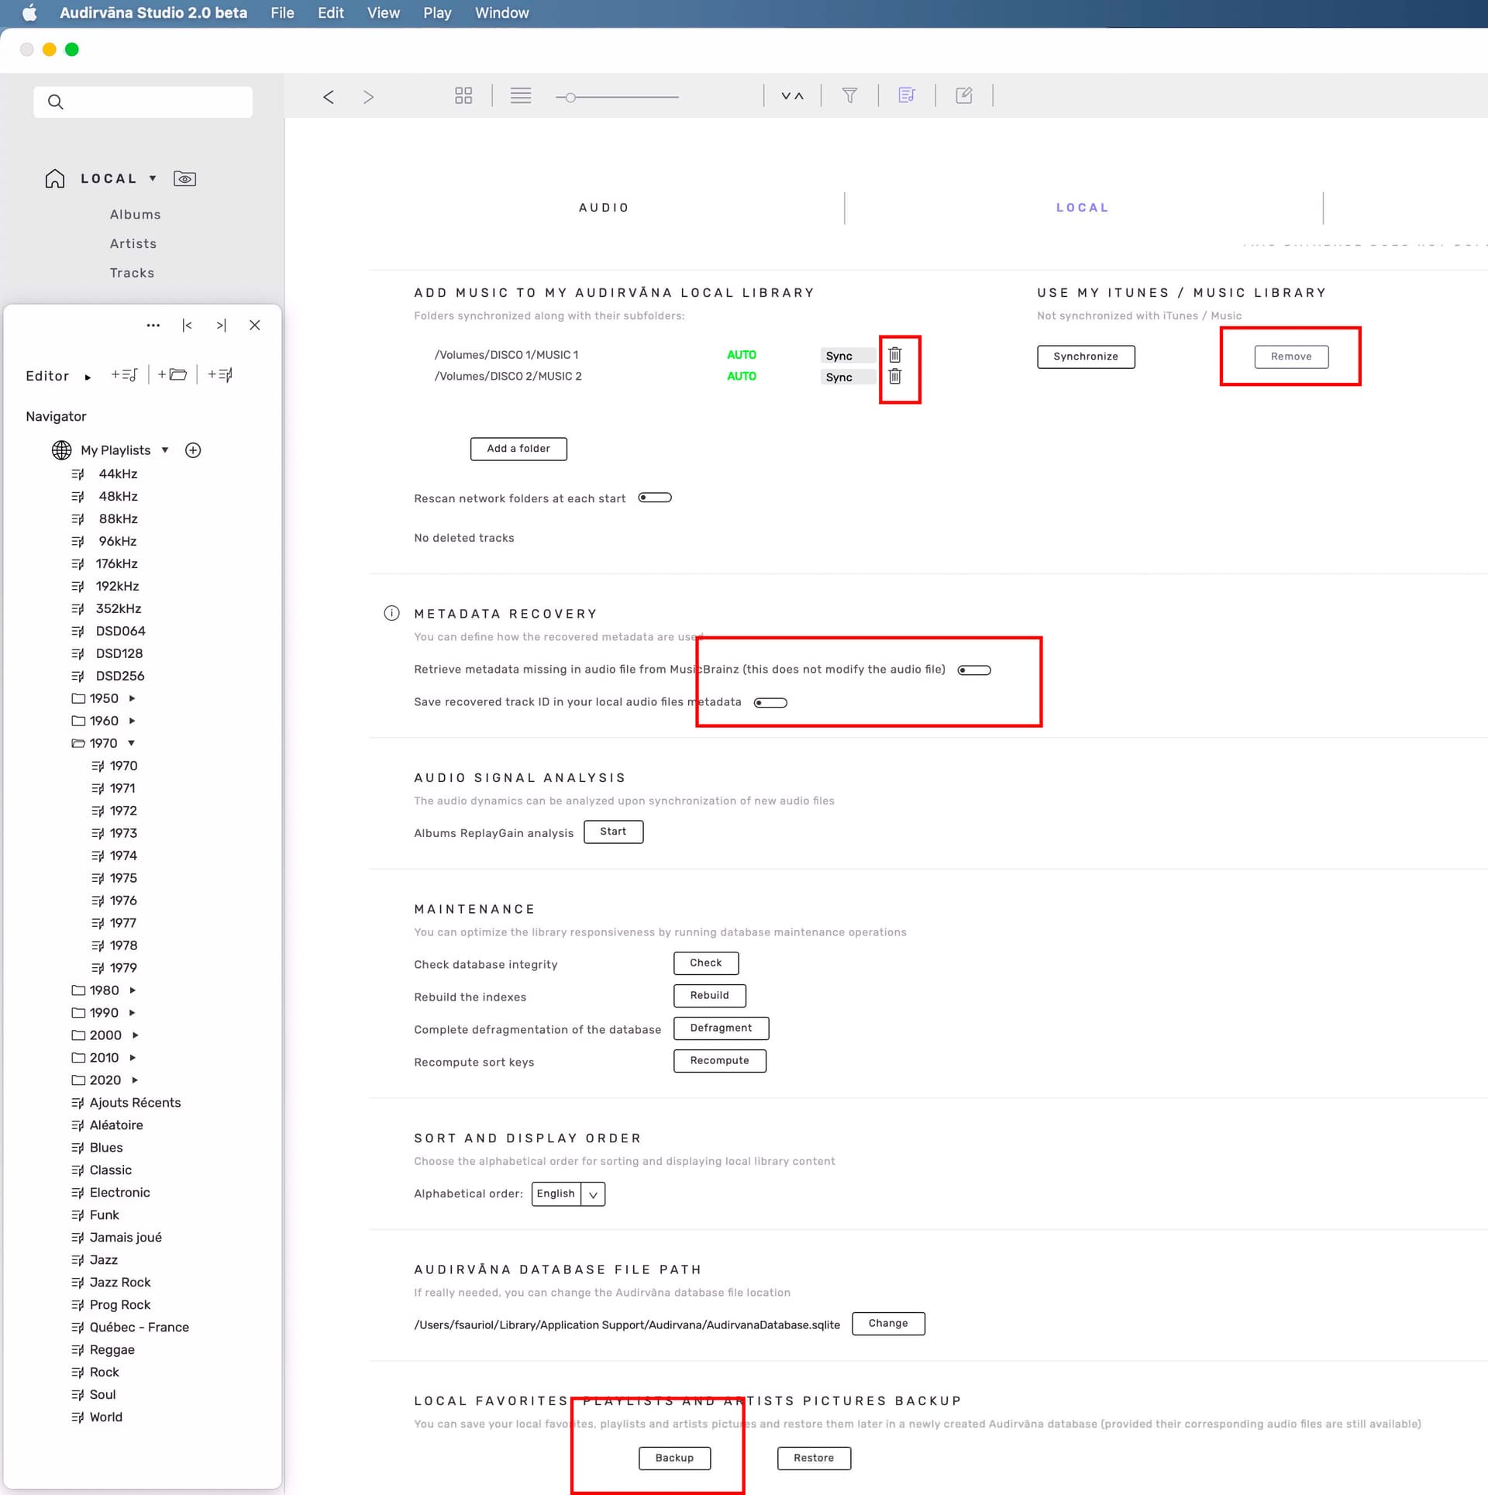The height and width of the screenshot is (1495, 1488).
Task: Open the Play menu
Action: [x=437, y=13]
